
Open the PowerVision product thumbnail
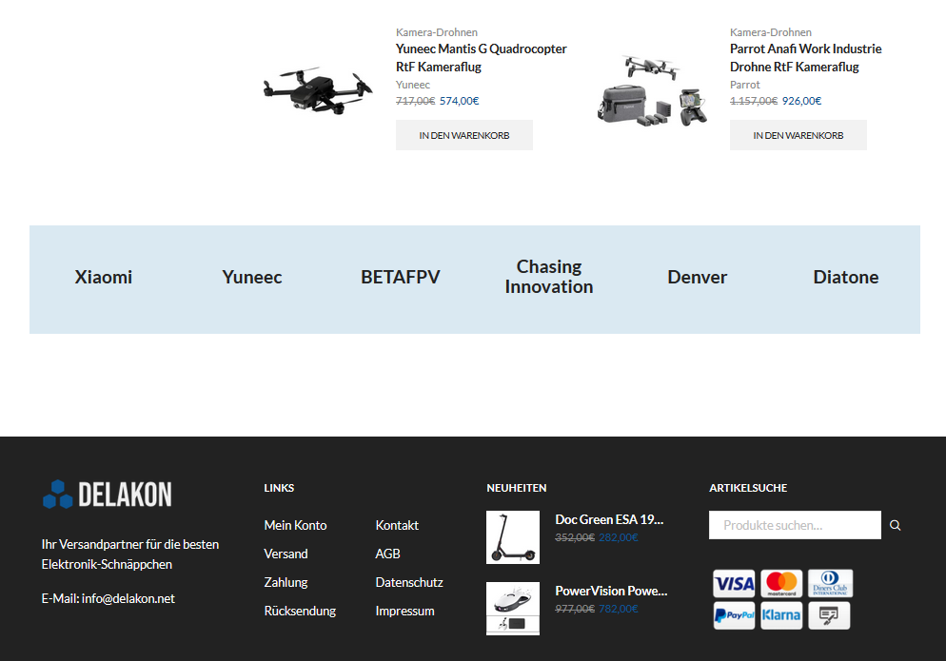point(513,609)
